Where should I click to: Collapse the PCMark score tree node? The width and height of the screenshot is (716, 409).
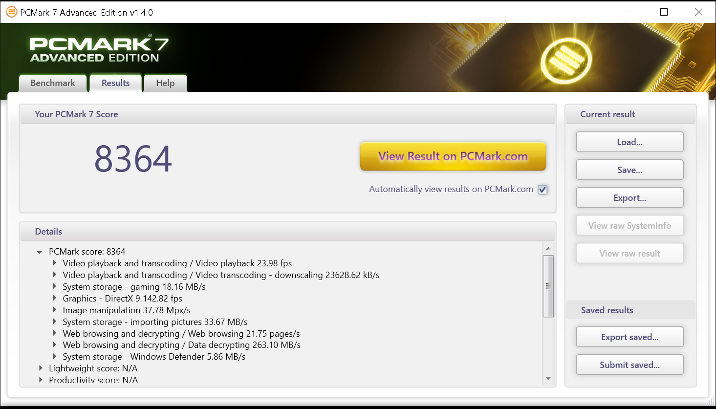pyautogui.click(x=40, y=252)
